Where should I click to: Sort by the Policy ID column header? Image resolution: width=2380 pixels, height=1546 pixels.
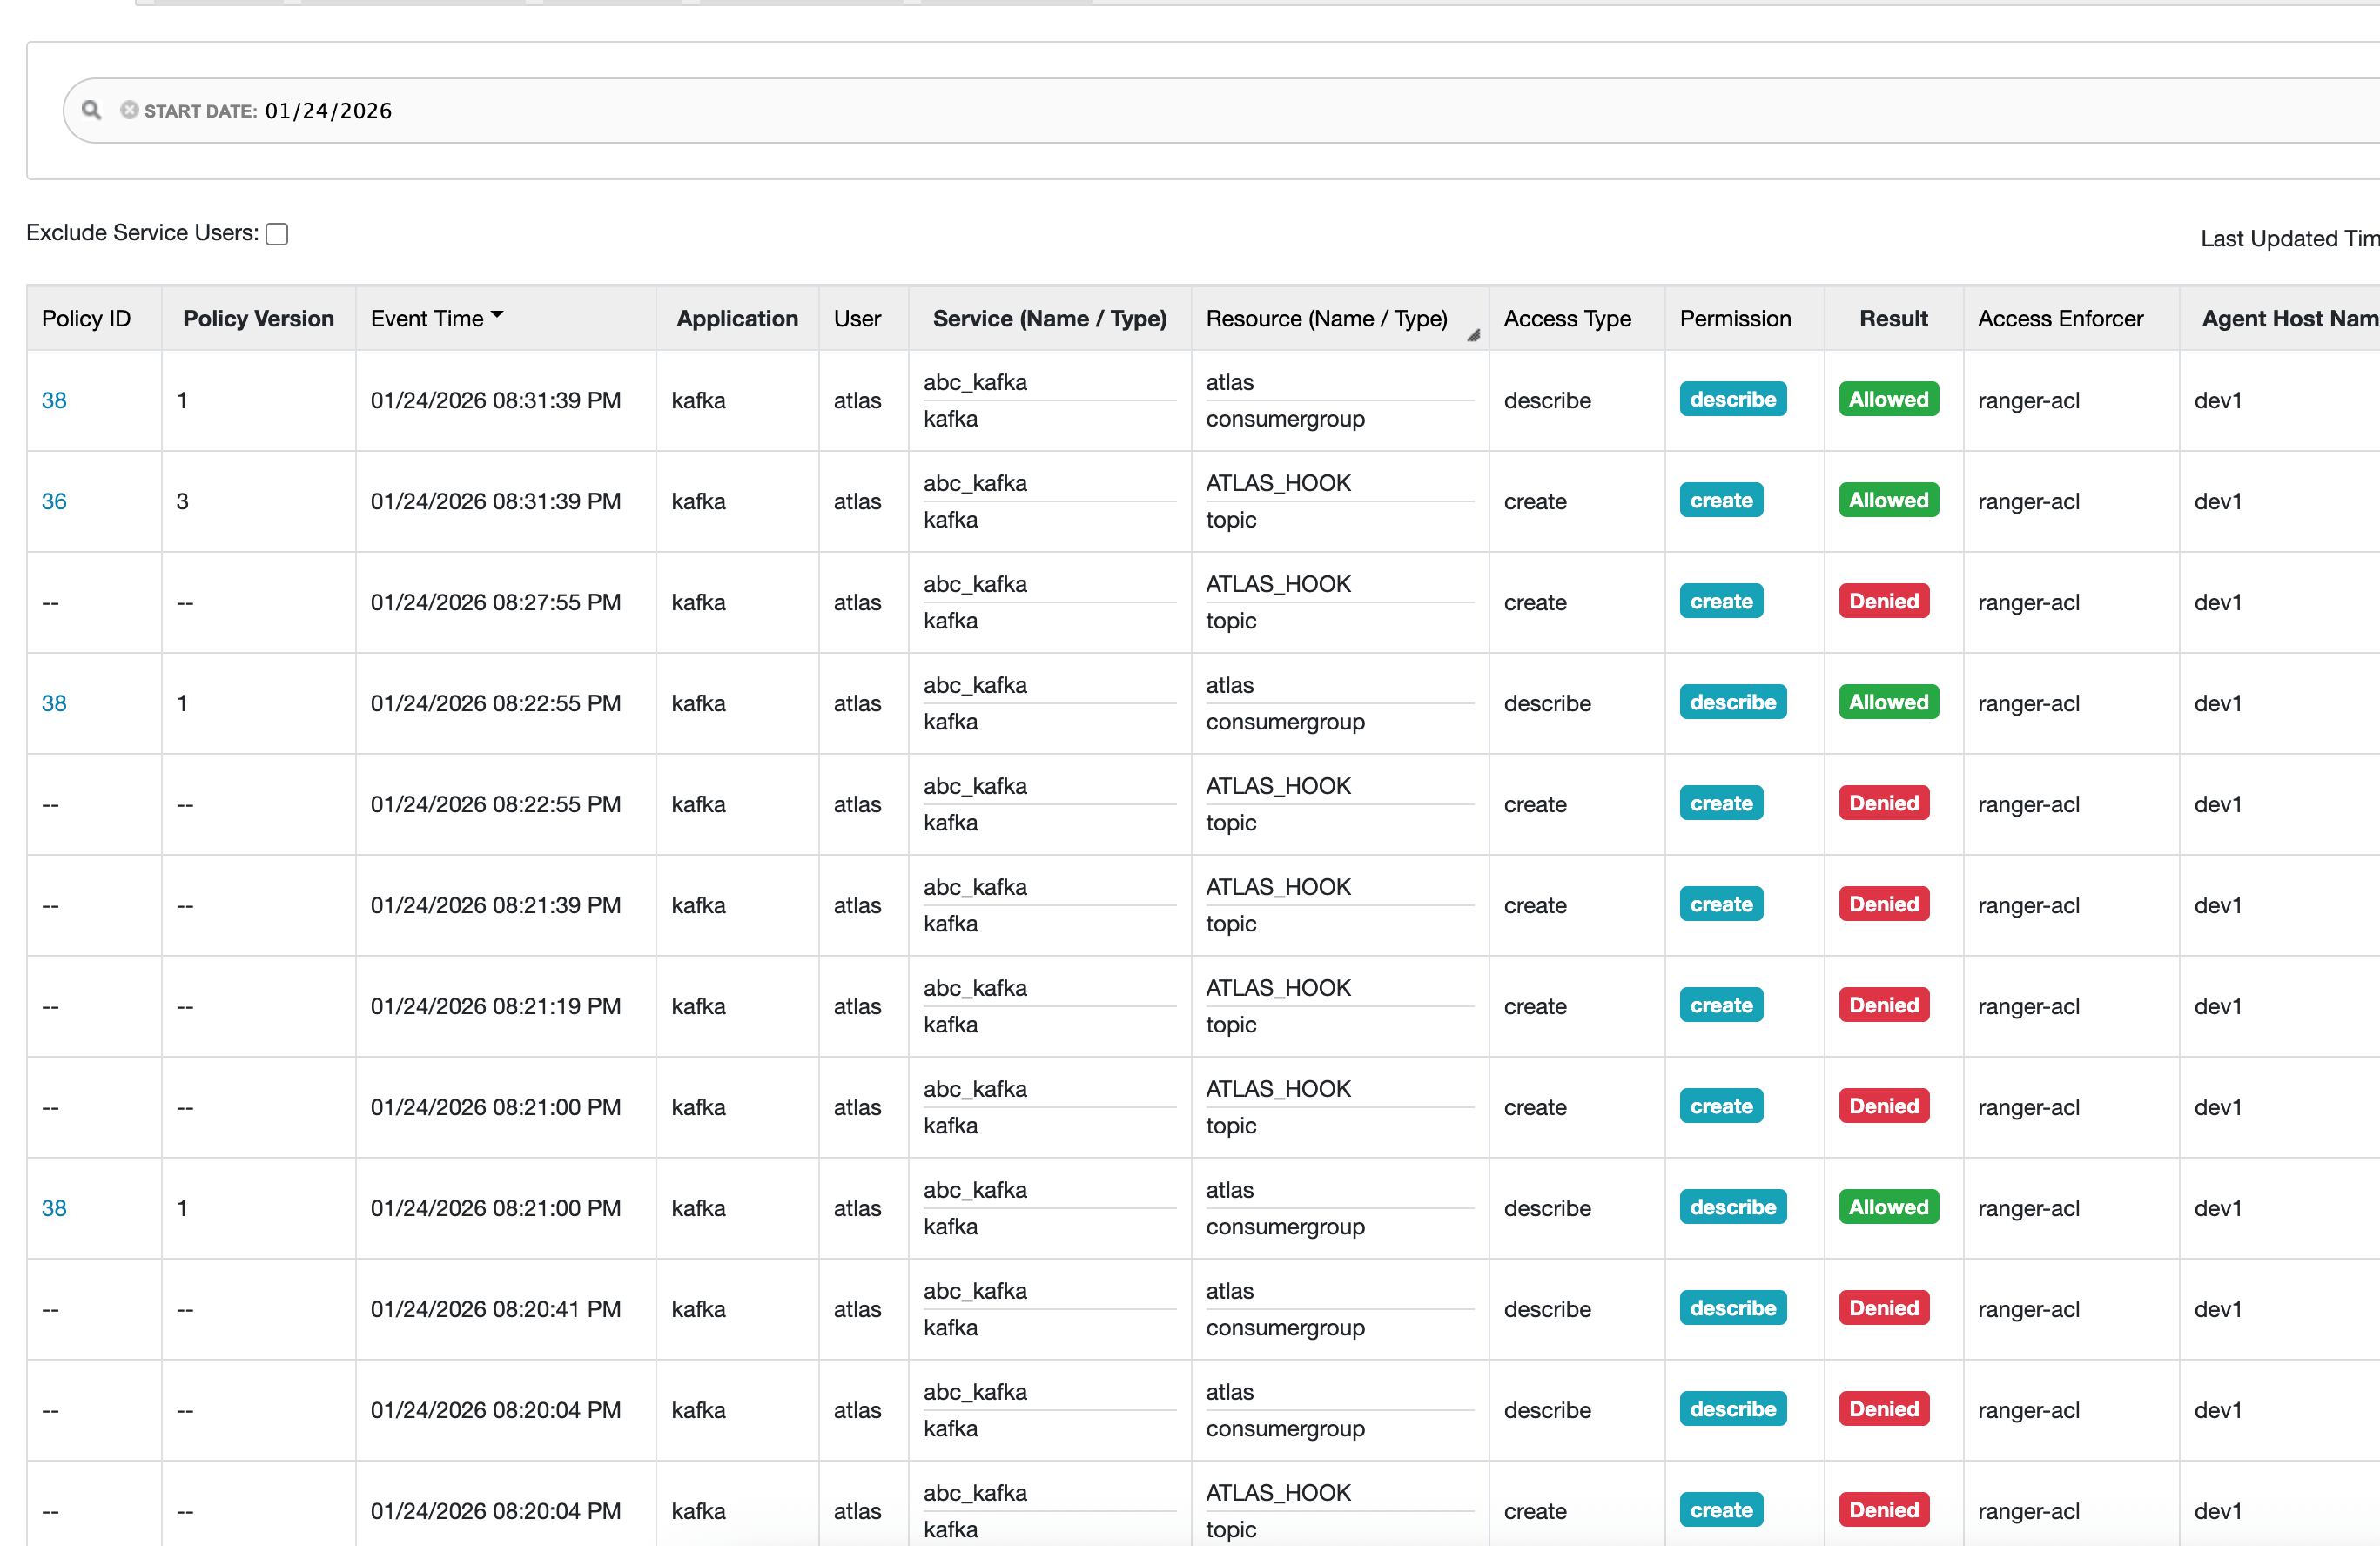(x=86, y=318)
